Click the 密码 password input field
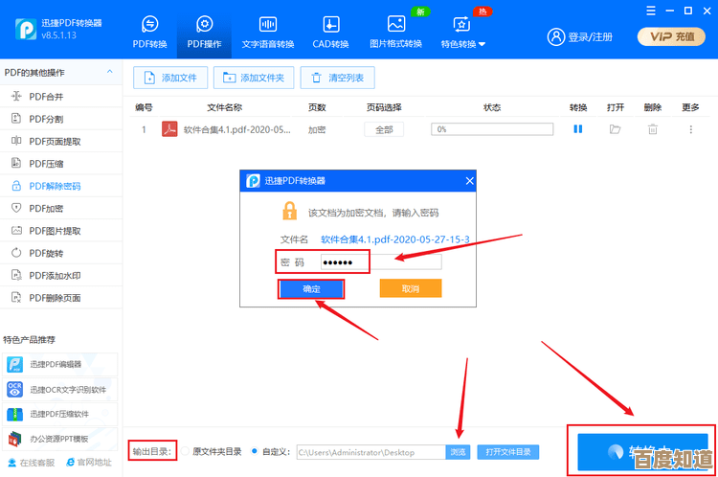This screenshot has width=718, height=477. 381,262
